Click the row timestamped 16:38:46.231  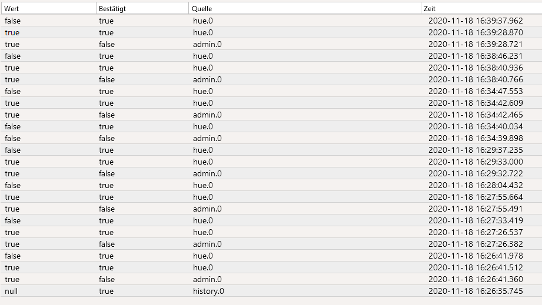tap(271, 56)
